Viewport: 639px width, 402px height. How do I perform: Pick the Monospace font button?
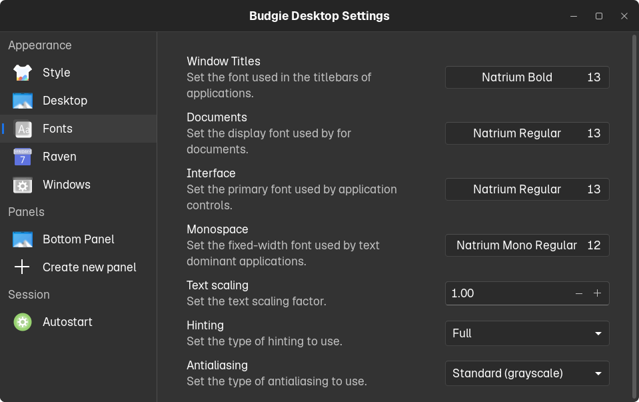[x=527, y=245]
